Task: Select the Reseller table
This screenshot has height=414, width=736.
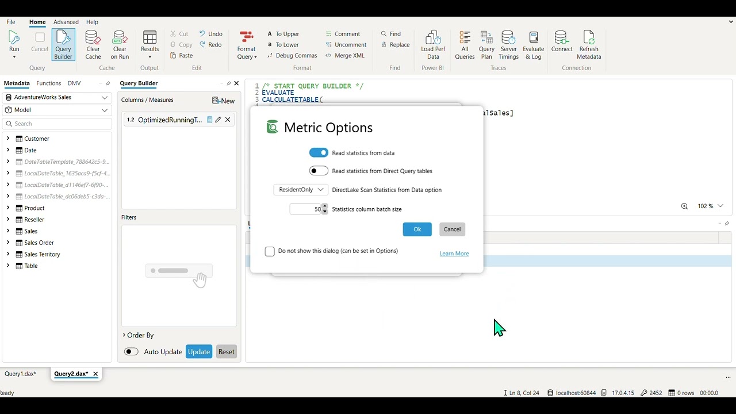Action: pos(34,220)
